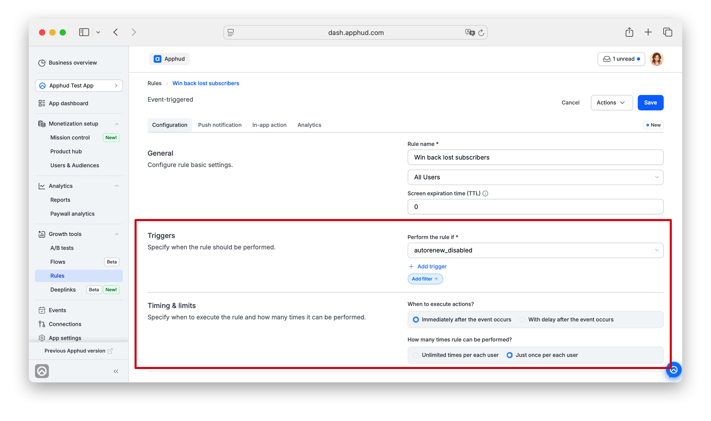Open Safari sidebar options chevron
This screenshot has height=421, width=711.
[98, 32]
